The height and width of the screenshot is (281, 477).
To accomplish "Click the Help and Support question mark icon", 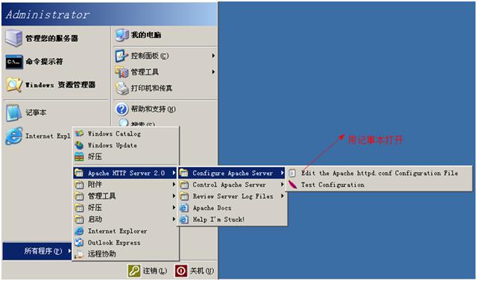I will [x=121, y=109].
